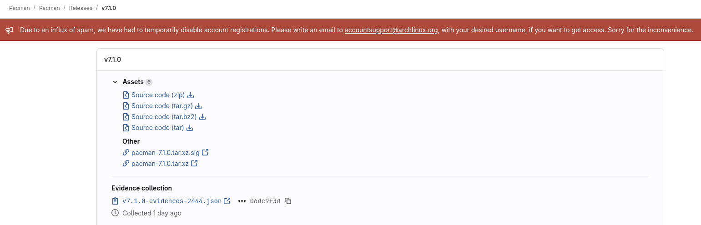This screenshot has height=225, width=701.
Task: Click the v7.1.0 release title heading
Action: click(112, 60)
